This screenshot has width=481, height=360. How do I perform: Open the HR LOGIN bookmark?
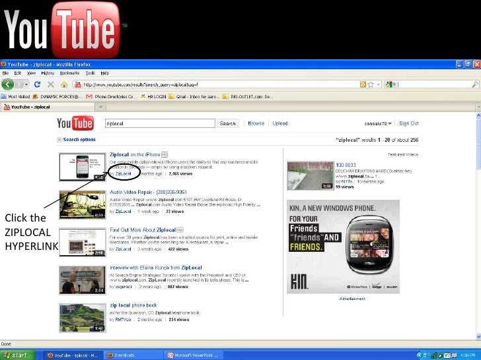click(x=153, y=97)
